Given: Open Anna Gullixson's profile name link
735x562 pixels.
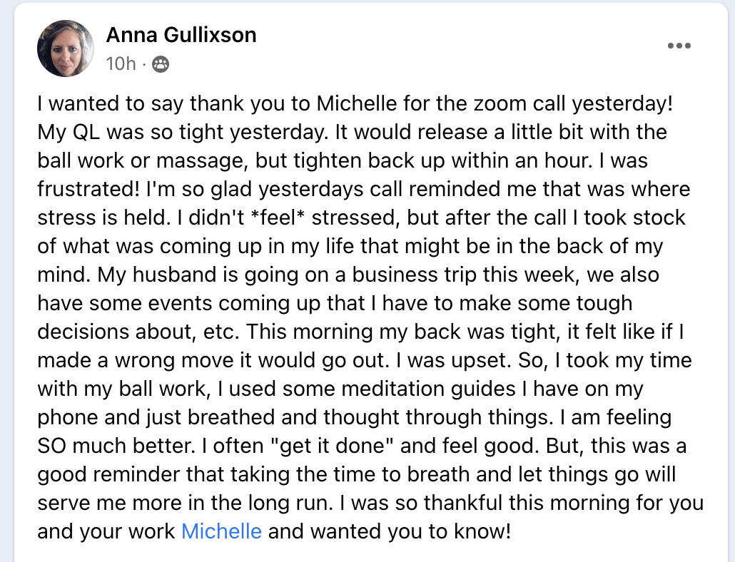Looking at the screenshot, I should pos(181,35).
